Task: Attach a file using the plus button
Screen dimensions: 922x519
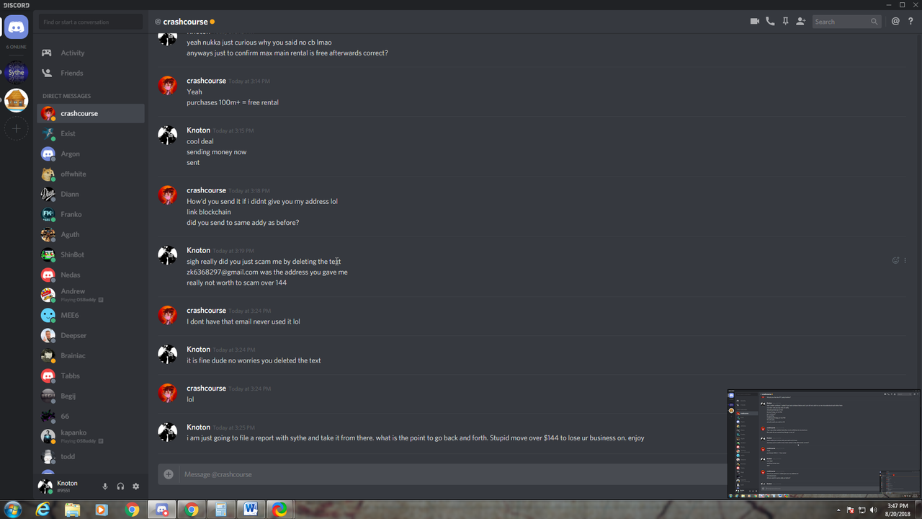Action: click(x=169, y=474)
